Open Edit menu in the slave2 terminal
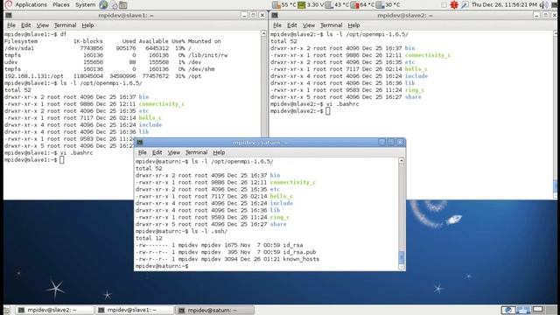Screen dimensions: 560x315 pyautogui.click(x=291, y=25)
